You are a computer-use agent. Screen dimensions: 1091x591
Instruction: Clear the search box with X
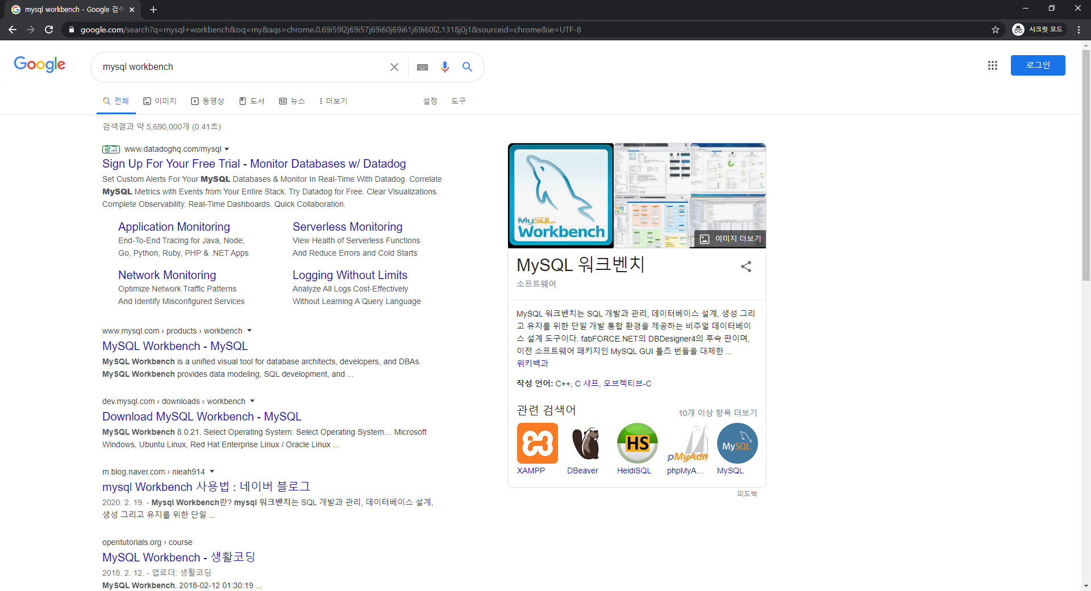point(394,67)
